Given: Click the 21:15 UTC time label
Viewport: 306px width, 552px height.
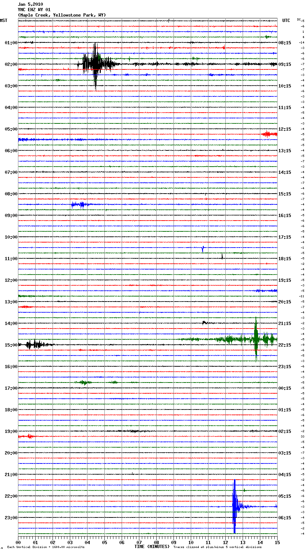Looking at the screenshot, I should pyautogui.click(x=285, y=323).
